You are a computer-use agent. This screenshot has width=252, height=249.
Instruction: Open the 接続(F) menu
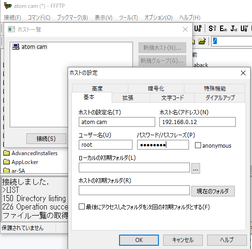tap(13, 17)
